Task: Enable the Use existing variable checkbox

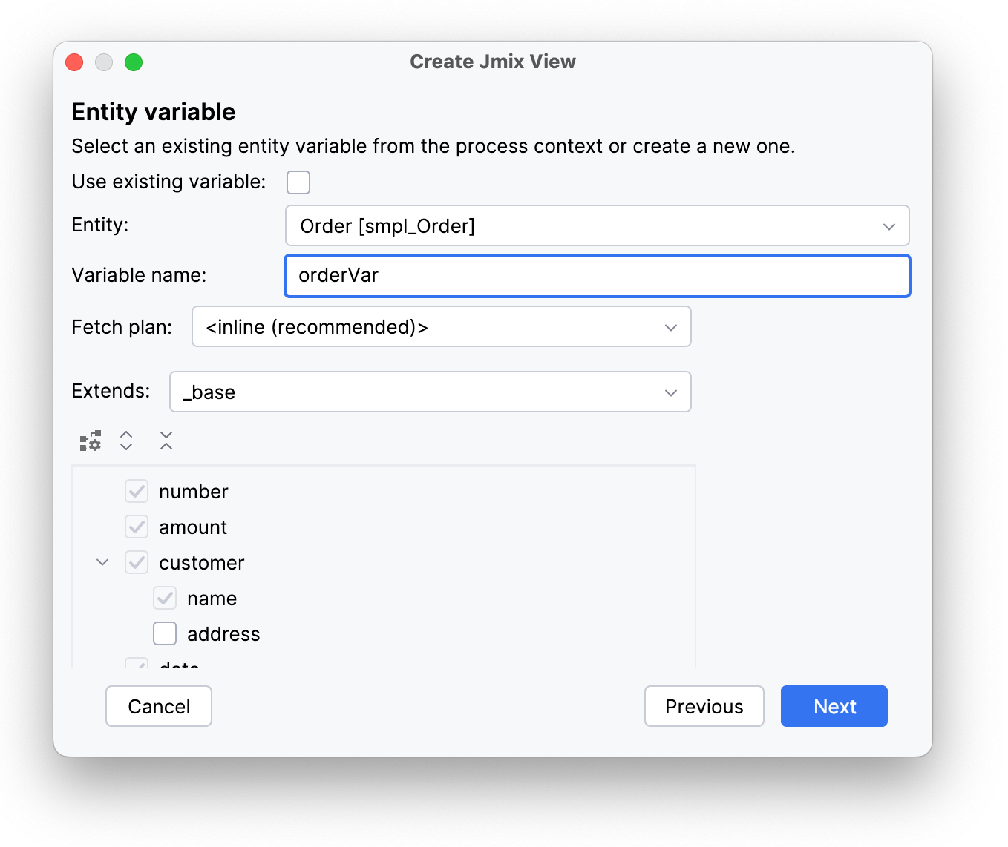Action: [298, 182]
